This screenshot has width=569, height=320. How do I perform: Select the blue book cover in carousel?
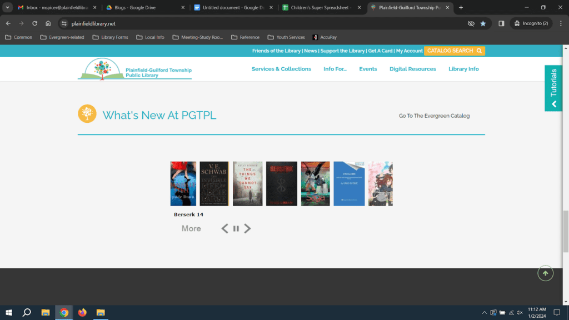[349, 183]
